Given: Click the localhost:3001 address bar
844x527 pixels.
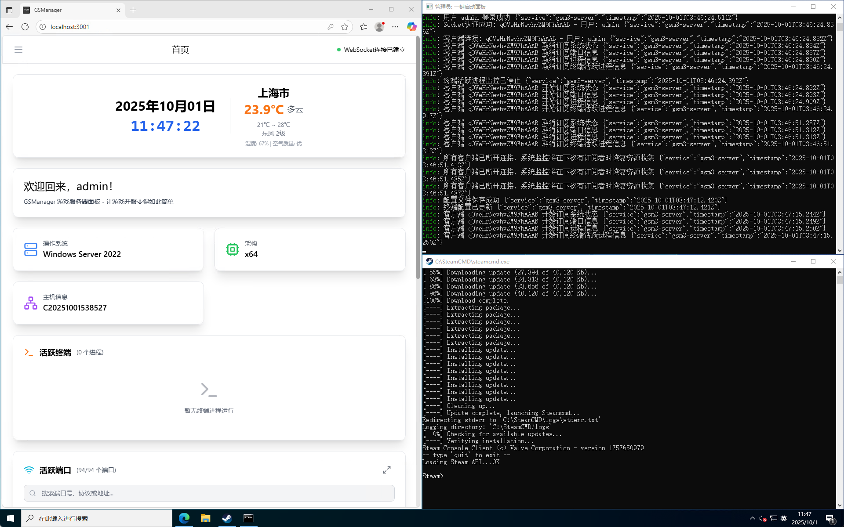Looking at the screenshot, I should click(x=176, y=27).
